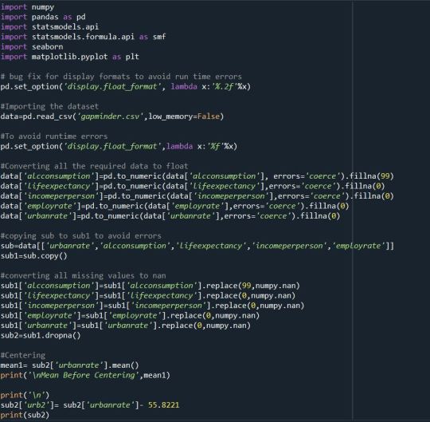Click the to_numeric 'alcconsumption' fillna(99) line

(197, 176)
